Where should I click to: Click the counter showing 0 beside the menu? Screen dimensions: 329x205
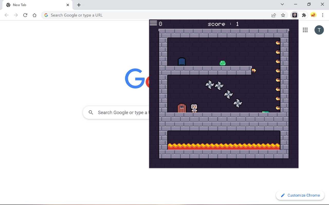160,24
